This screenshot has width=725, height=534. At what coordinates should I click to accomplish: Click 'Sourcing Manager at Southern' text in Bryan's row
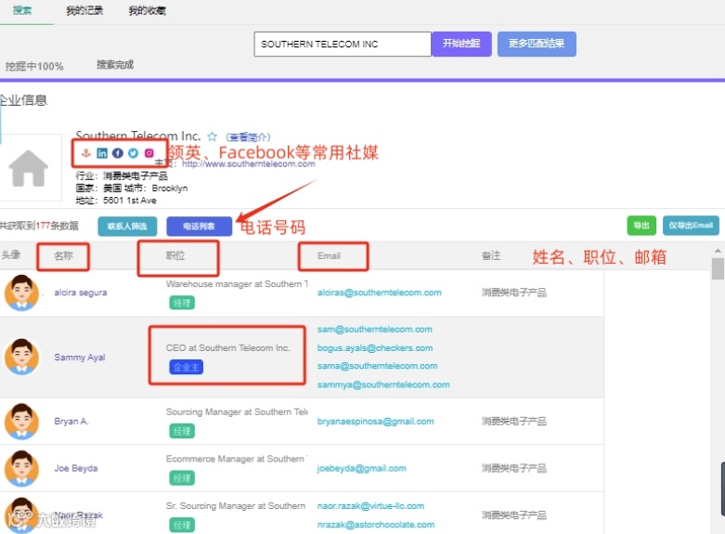[237, 411]
